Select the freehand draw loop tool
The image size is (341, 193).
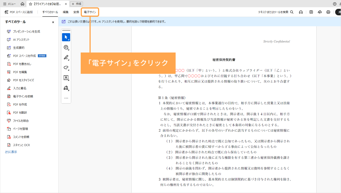[66, 68]
